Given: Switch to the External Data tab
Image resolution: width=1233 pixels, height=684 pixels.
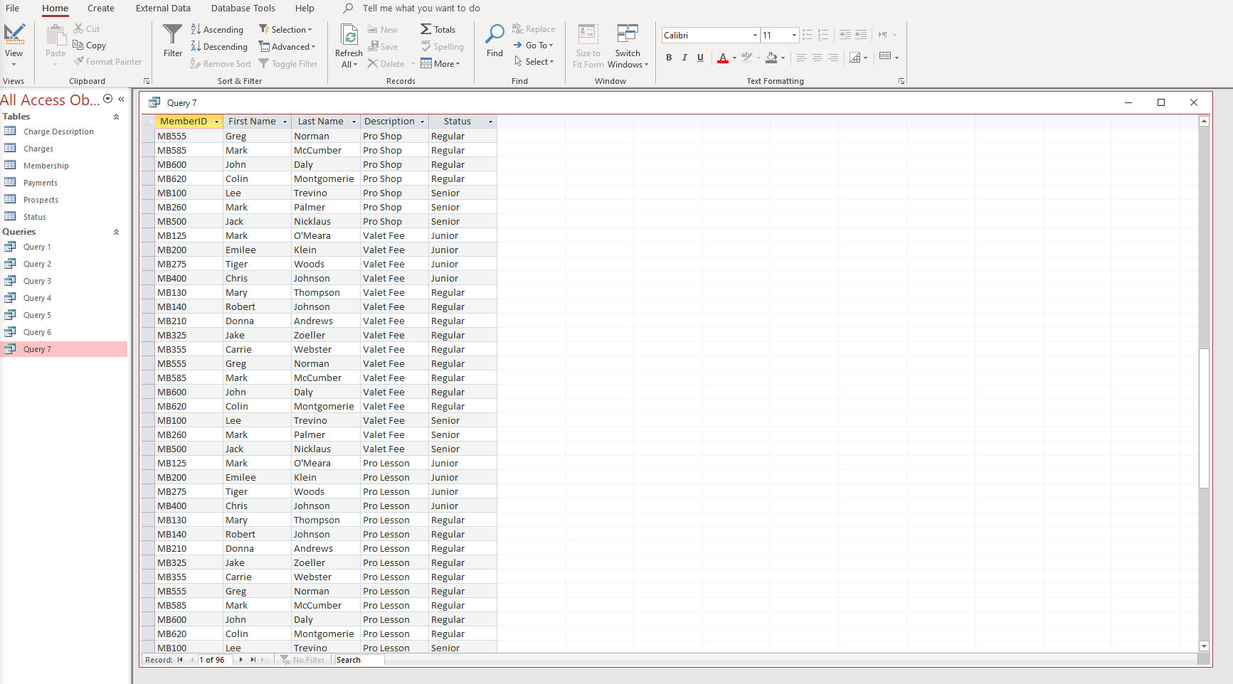Looking at the screenshot, I should click(163, 9).
